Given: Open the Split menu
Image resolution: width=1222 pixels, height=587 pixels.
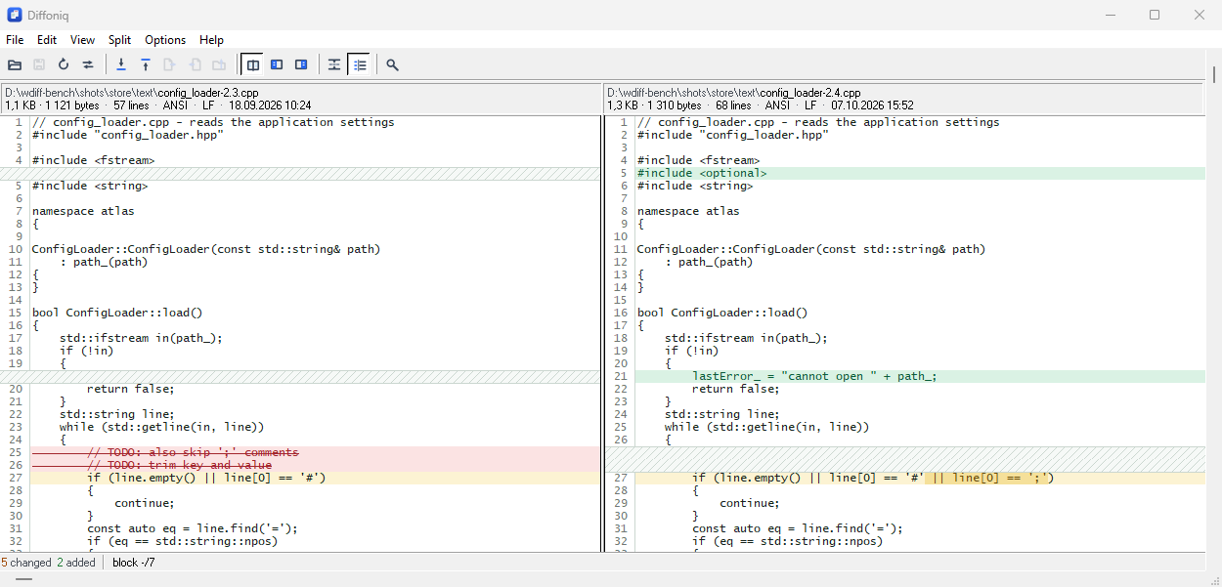Looking at the screenshot, I should (x=120, y=40).
